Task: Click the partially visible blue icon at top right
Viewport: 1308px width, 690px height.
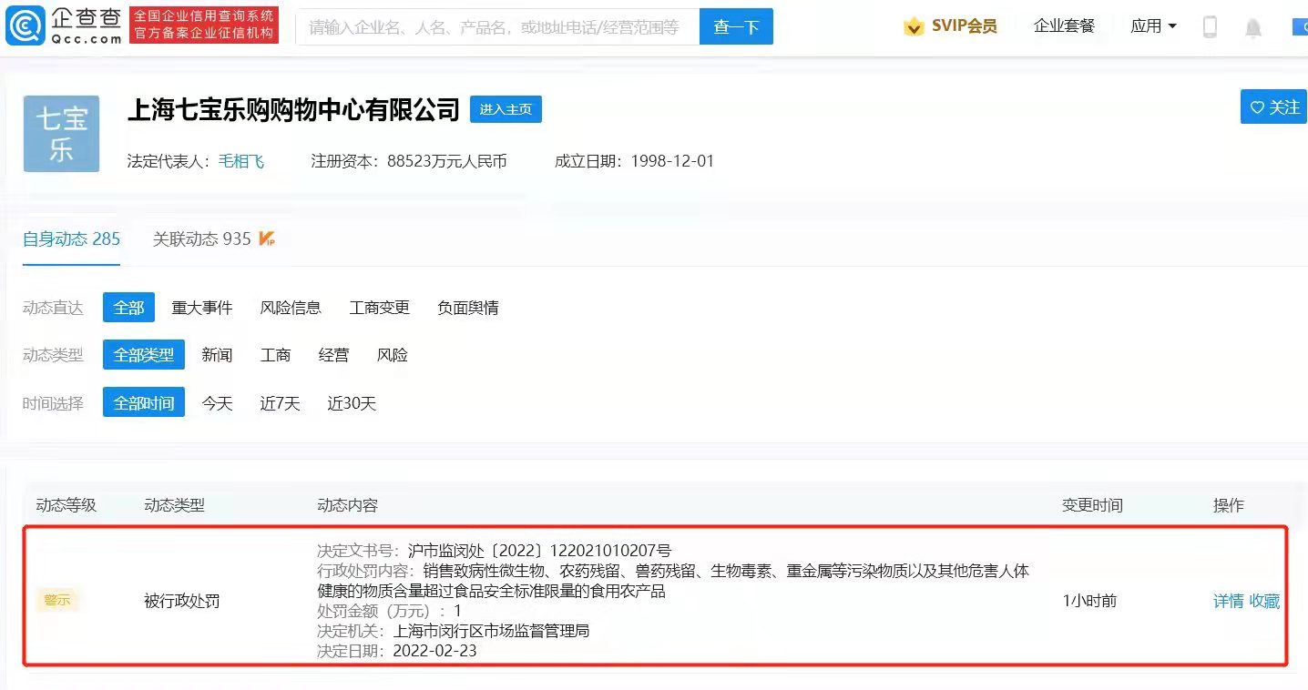Action: click(x=1300, y=26)
